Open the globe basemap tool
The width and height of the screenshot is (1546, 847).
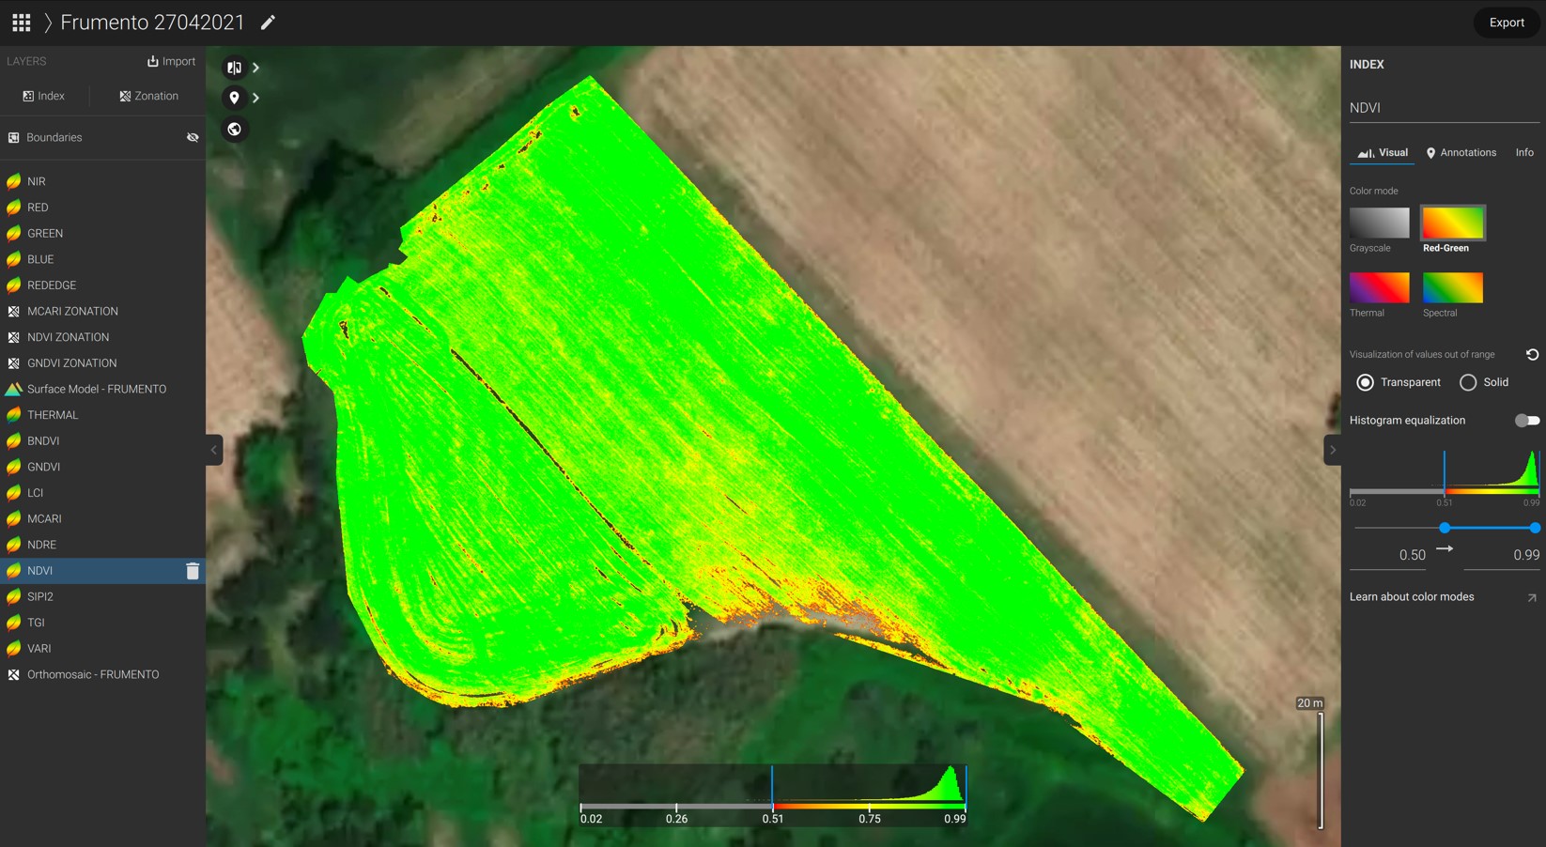[x=235, y=129]
